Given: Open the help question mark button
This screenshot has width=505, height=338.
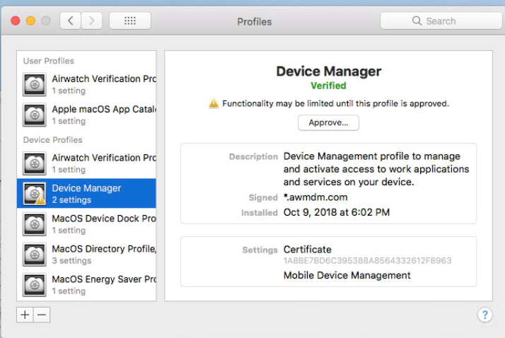Looking at the screenshot, I should click(484, 315).
